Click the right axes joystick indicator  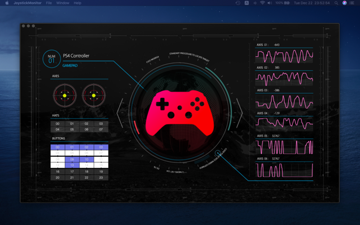[93, 96]
